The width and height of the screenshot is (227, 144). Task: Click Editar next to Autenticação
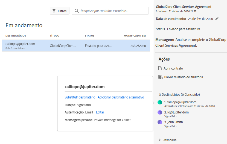point(100,112)
